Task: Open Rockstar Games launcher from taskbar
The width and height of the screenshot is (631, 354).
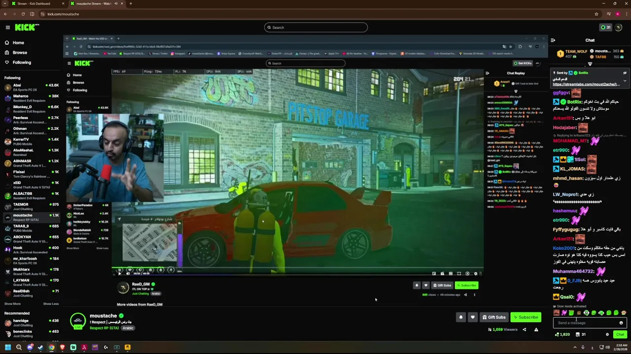Action: pyautogui.click(x=127, y=348)
